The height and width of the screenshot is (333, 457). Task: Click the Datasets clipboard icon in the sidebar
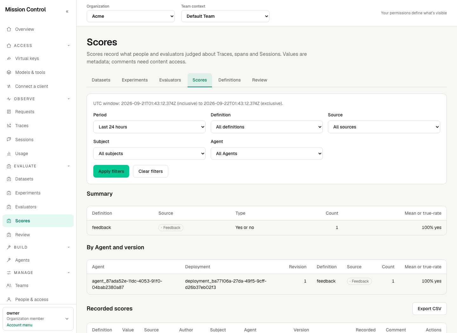pyautogui.click(x=9, y=179)
